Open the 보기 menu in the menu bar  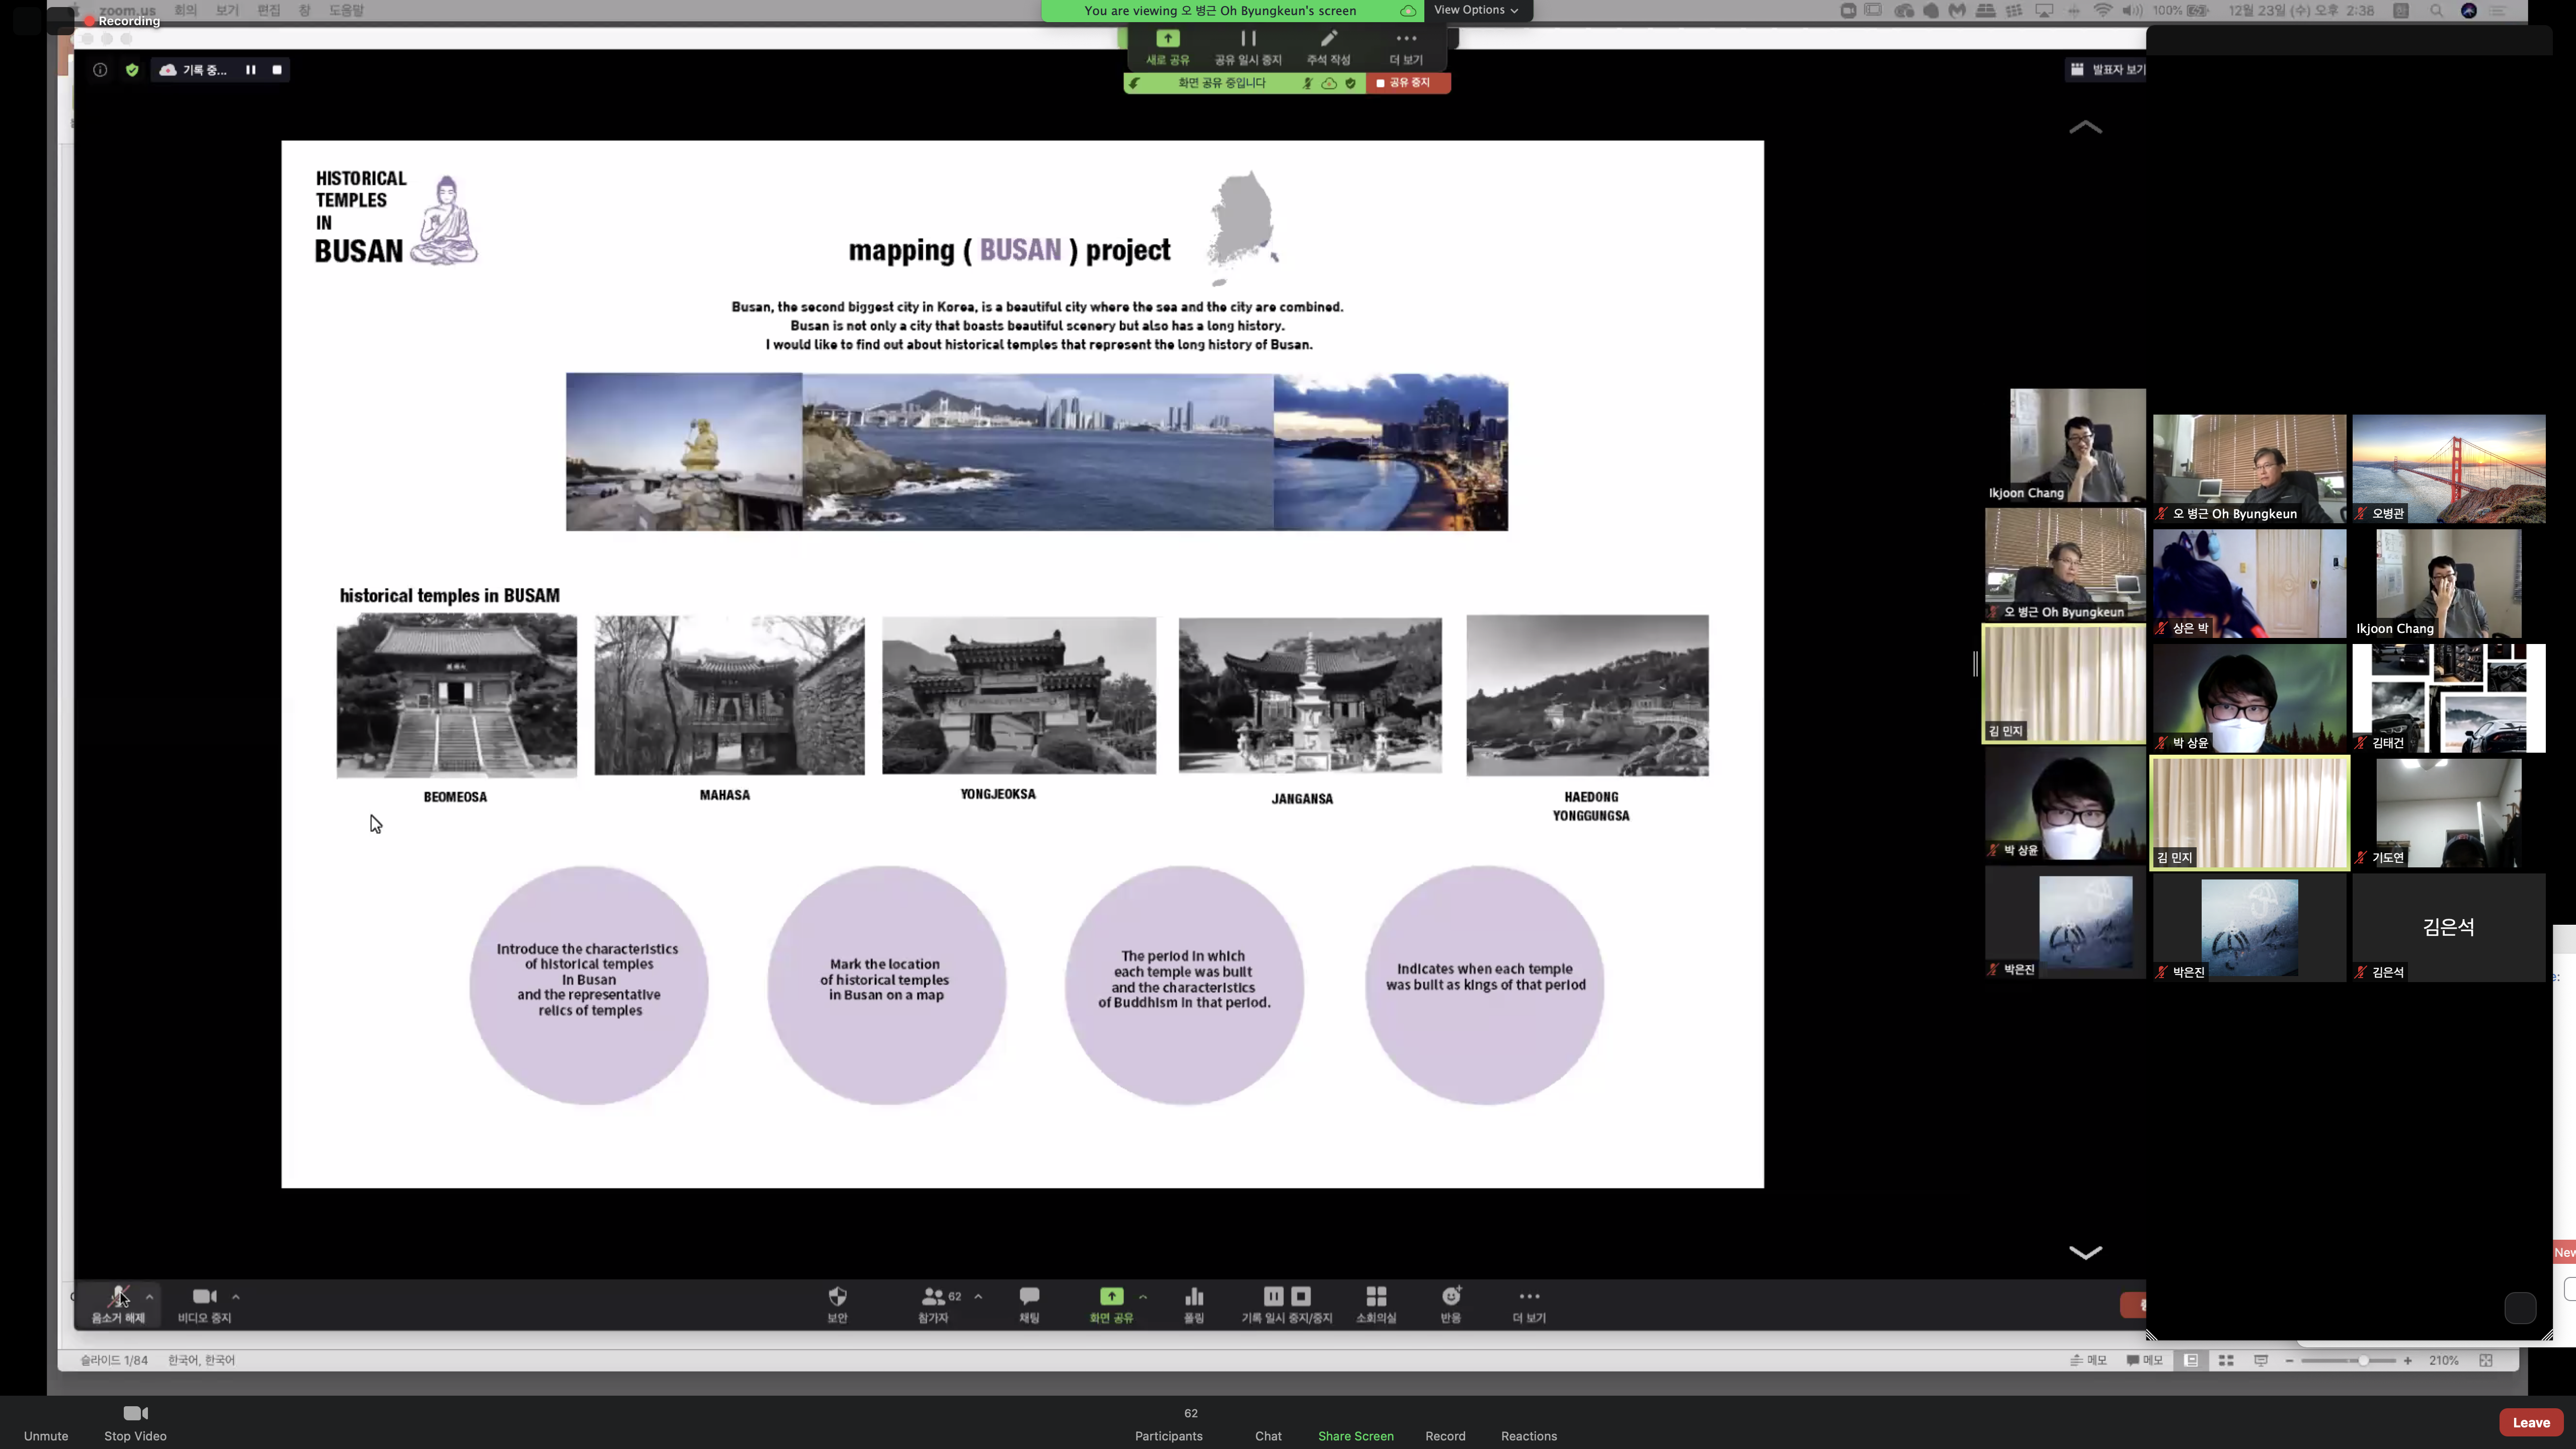click(x=227, y=10)
